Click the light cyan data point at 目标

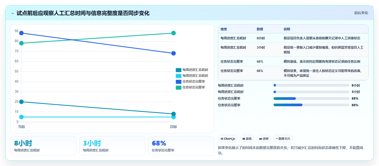[174, 117]
